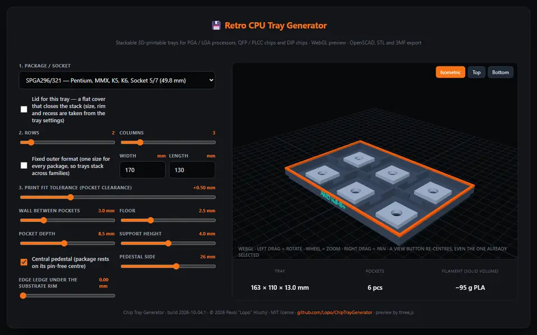The image size is (537, 335).
Task: Click the pockets count 6 pcs
Action: pos(375,288)
